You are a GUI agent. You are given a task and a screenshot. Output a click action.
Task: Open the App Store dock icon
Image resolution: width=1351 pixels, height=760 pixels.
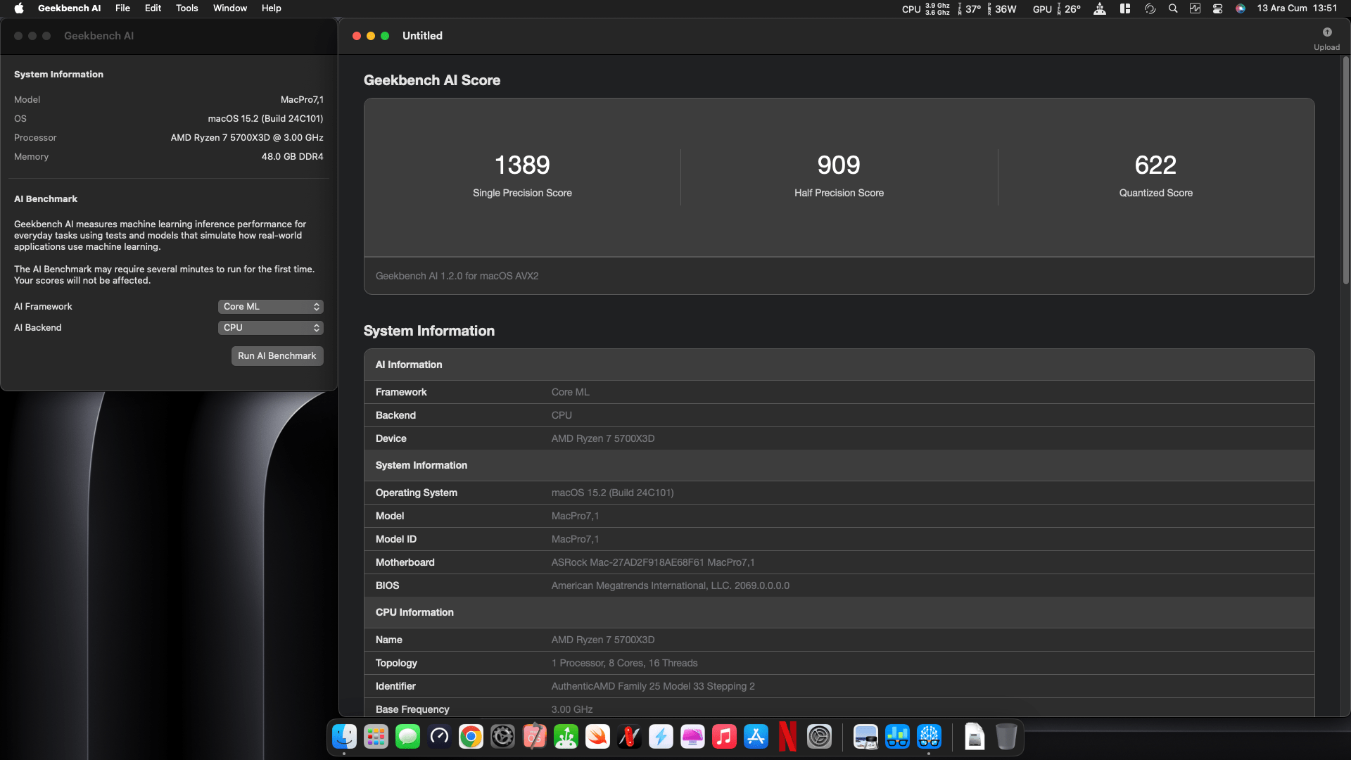click(x=756, y=737)
